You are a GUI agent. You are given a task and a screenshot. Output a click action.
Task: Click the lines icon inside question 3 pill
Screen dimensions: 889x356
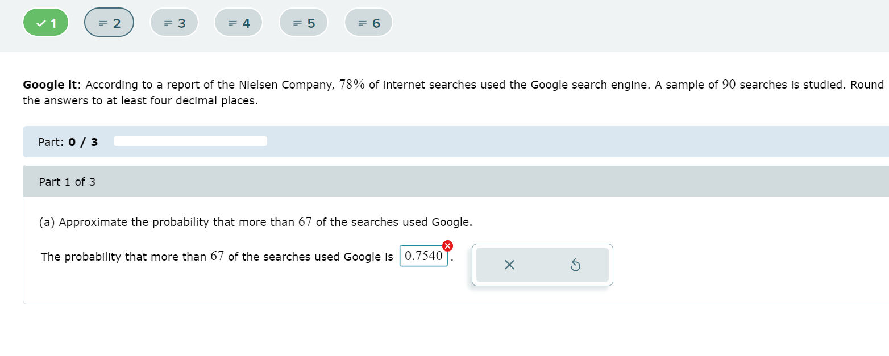click(168, 23)
